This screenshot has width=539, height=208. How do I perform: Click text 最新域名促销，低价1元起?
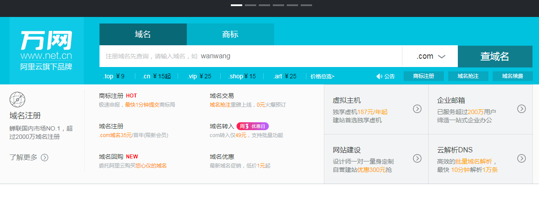pos(240,166)
